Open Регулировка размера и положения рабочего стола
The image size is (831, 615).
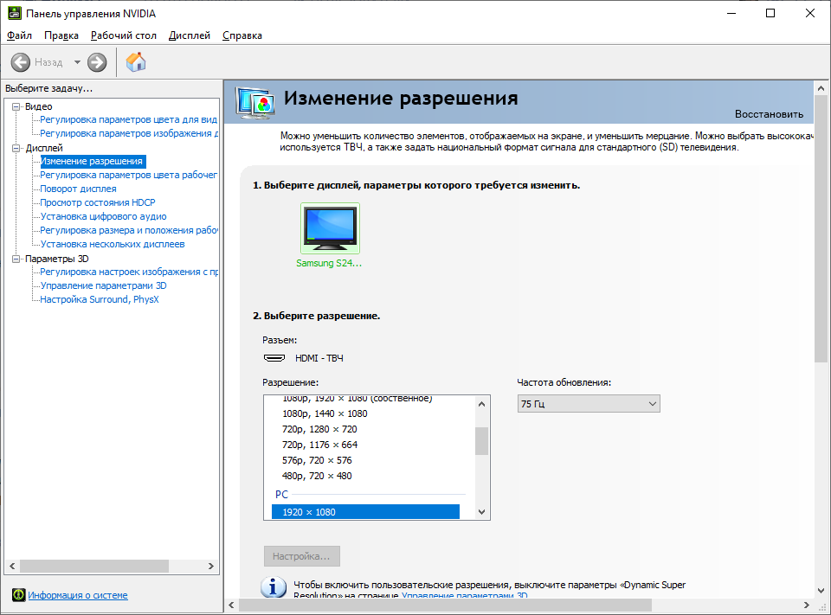point(128,230)
